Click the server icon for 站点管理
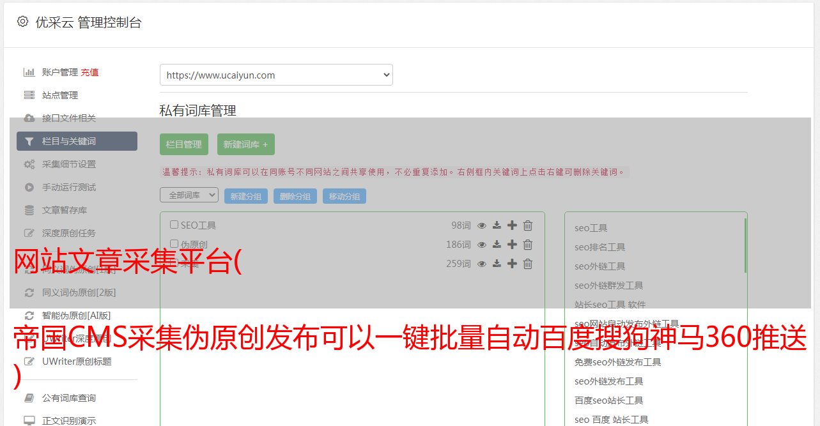 [29, 95]
